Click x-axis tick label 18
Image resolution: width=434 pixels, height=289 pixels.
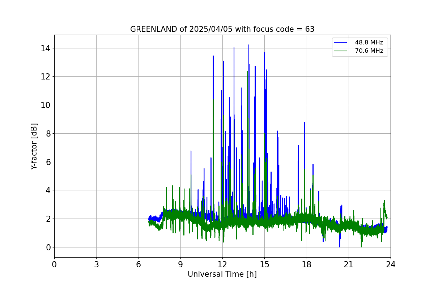307,264
